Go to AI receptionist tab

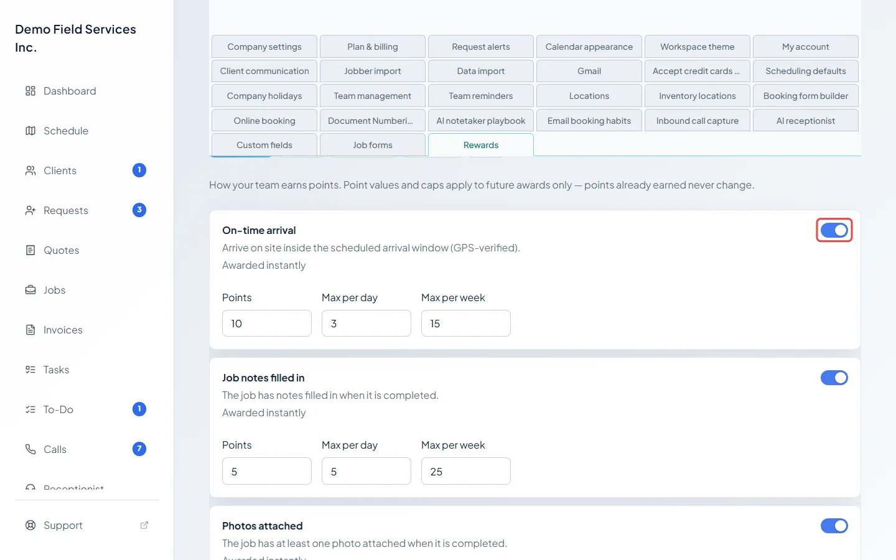[806, 121]
